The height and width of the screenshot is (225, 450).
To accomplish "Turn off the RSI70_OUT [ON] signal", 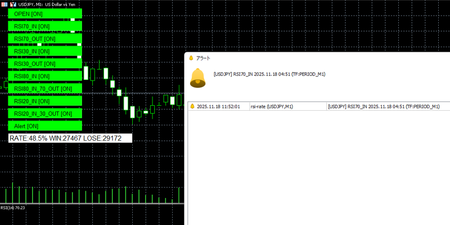I will [45, 39].
